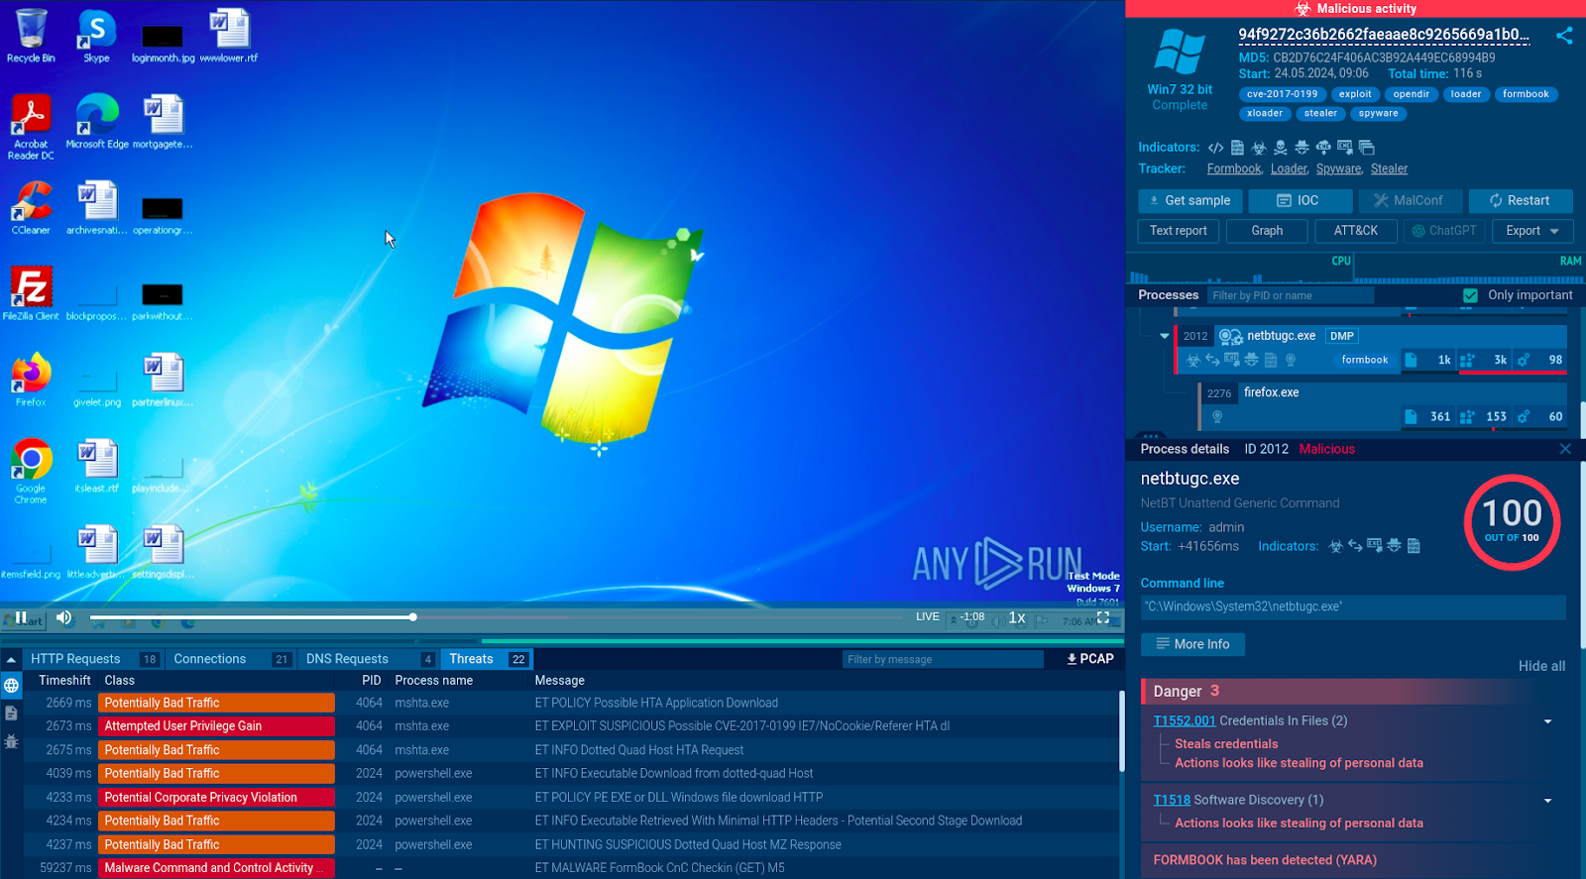Pause the session video playback
1586x879 pixels.
pos(21,617)
